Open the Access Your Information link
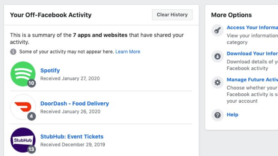The width and height of the screenshot is (278, 156). (252, 27)
